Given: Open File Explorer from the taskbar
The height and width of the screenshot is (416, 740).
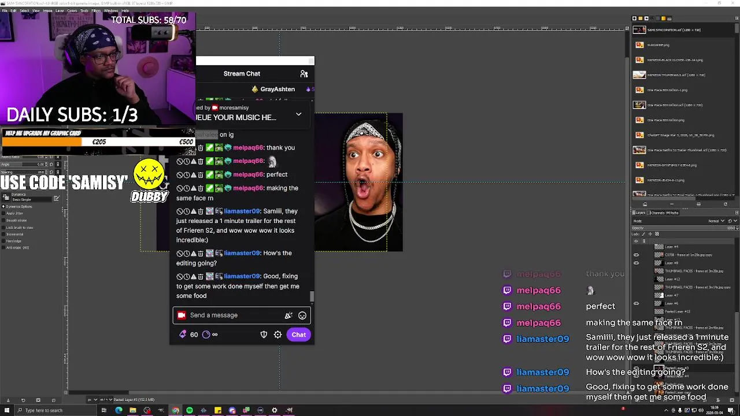Looking at the screenshot, I should pyautogui.click(x=133, y=410).
